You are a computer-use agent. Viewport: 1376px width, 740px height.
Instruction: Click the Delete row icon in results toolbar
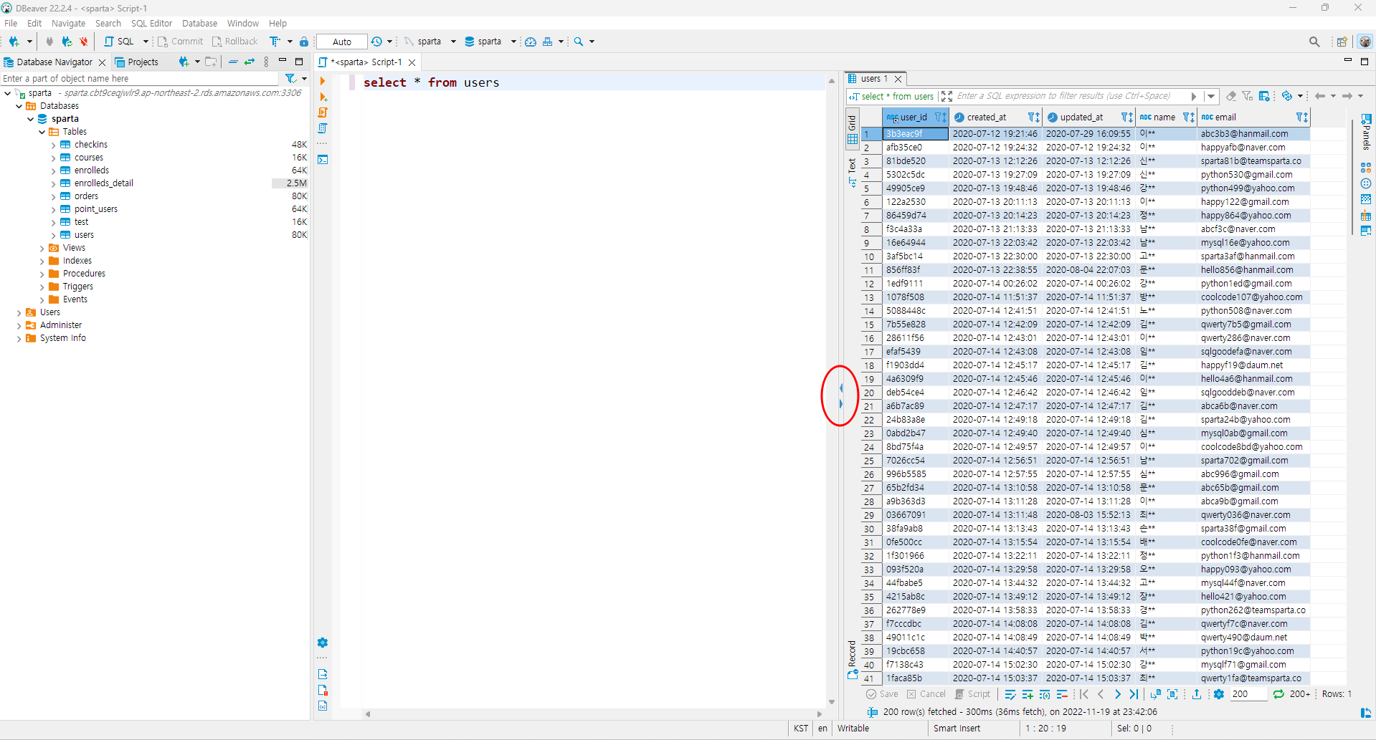pyautogui.click(x=1062, y=694)
